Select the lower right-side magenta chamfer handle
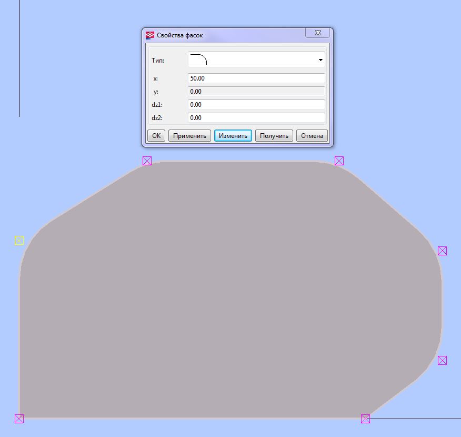461x437 pixels. point(442,360)
